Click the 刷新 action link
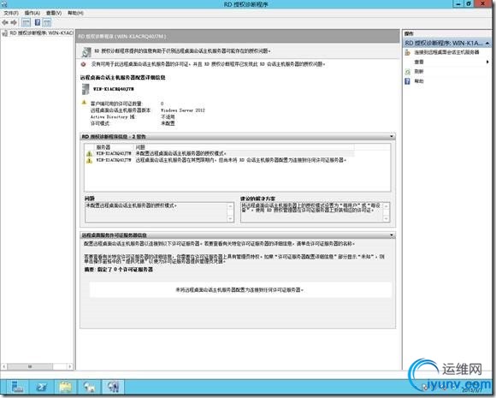 (419, 72)
